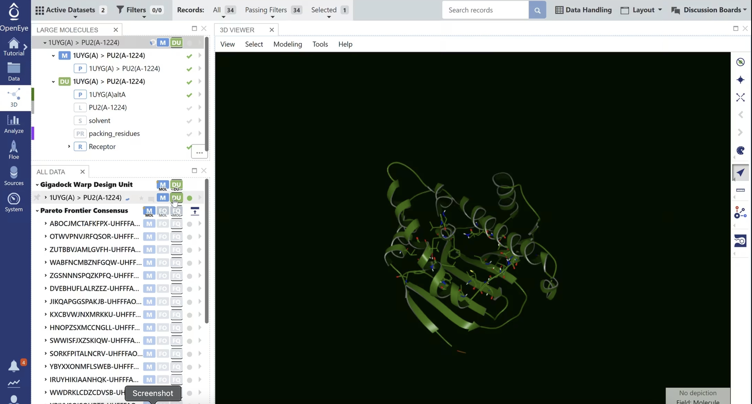Screen dimensions: 752x404
Task: Search records input field
Action: pos(485,9)
